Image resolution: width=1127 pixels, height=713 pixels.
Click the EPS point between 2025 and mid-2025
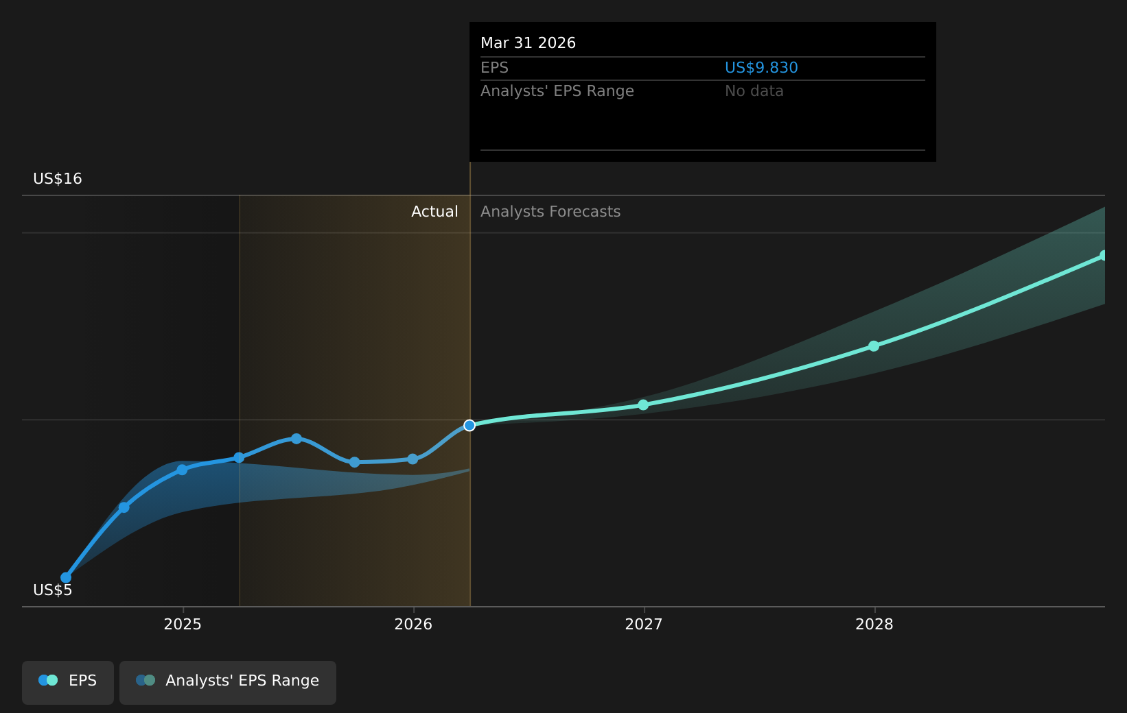tap(239, 457)
